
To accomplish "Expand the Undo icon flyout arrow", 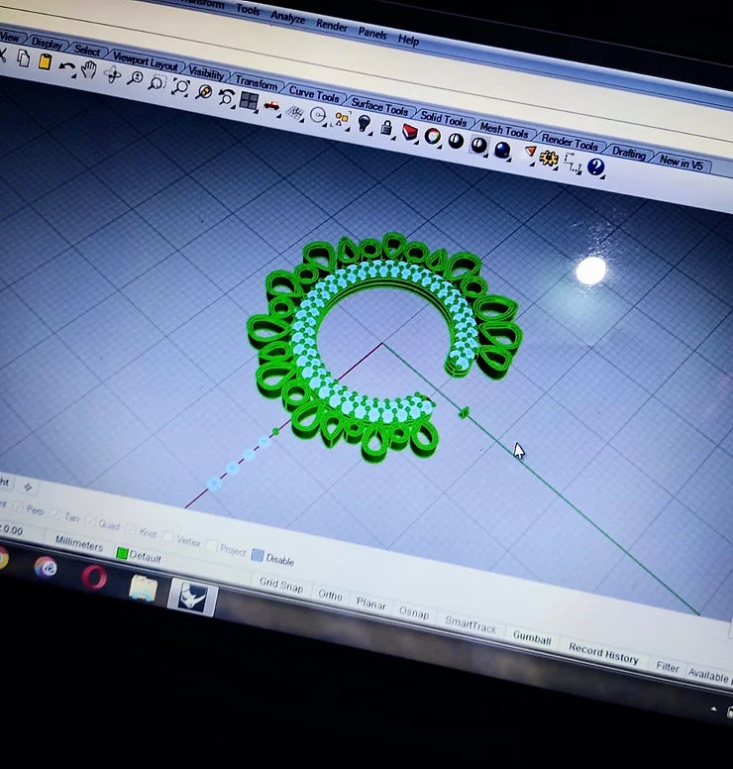I will pos(74,76).
